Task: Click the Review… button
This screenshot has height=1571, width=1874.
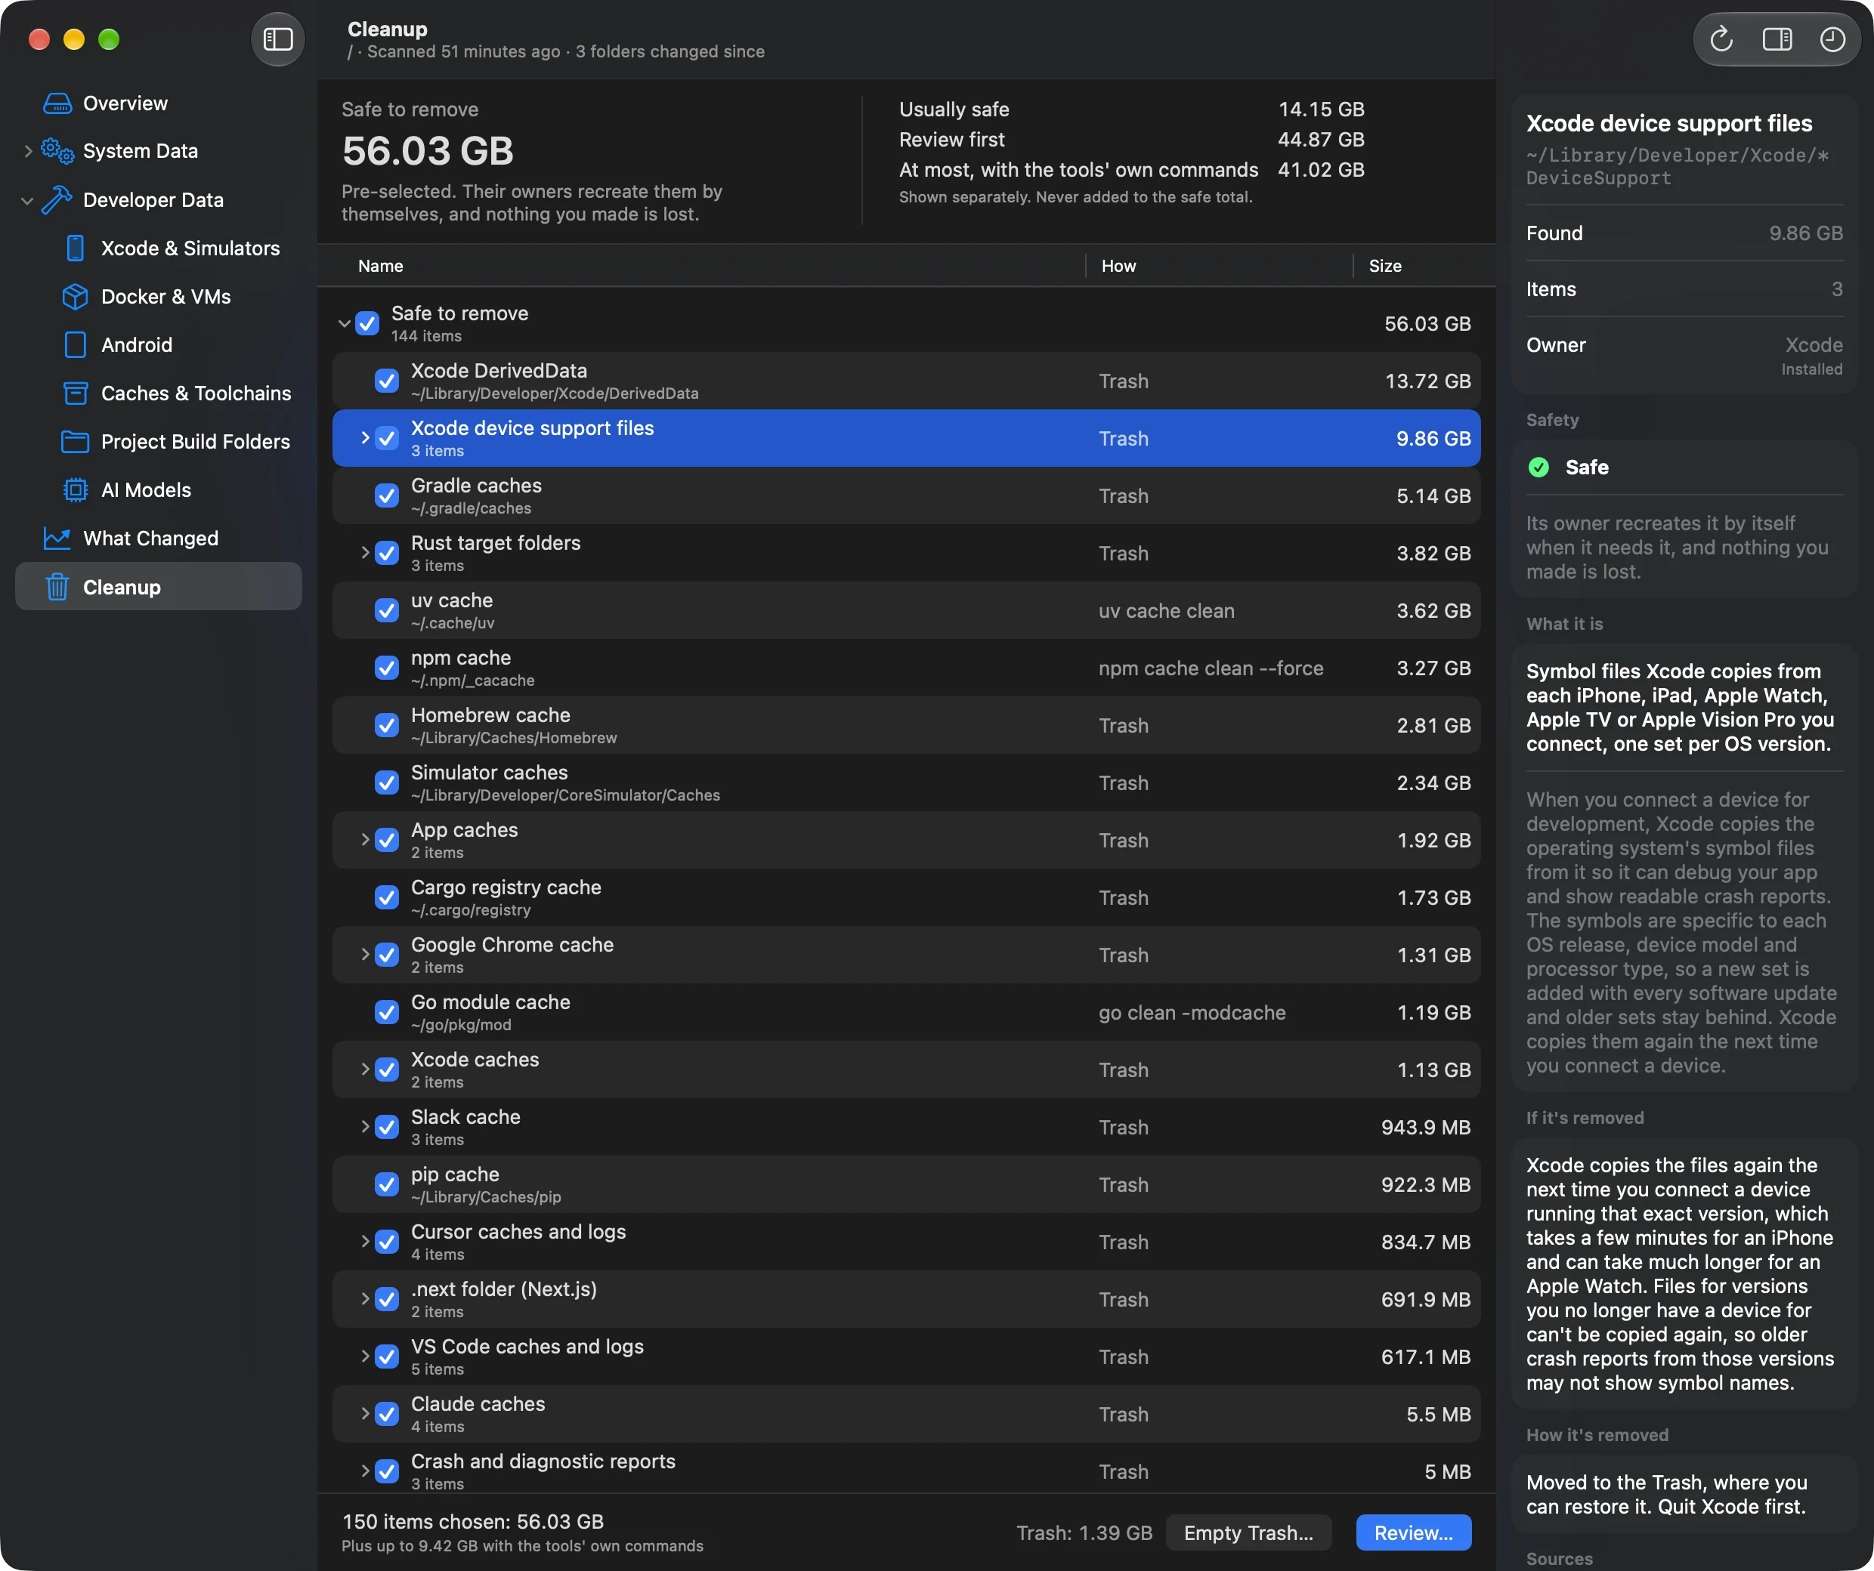Action: click(x=1412, y=1532)
